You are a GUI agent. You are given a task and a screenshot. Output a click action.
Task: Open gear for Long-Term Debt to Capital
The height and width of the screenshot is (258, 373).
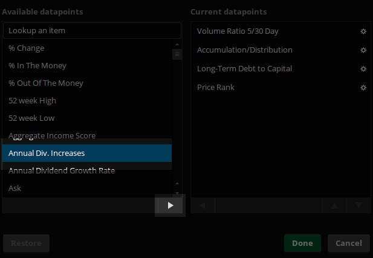click(x=363, y=69)
